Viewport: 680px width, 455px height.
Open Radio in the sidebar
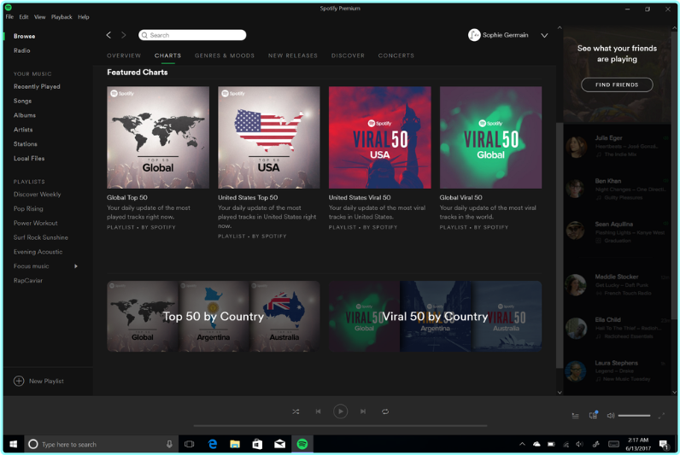pos(21,50)
